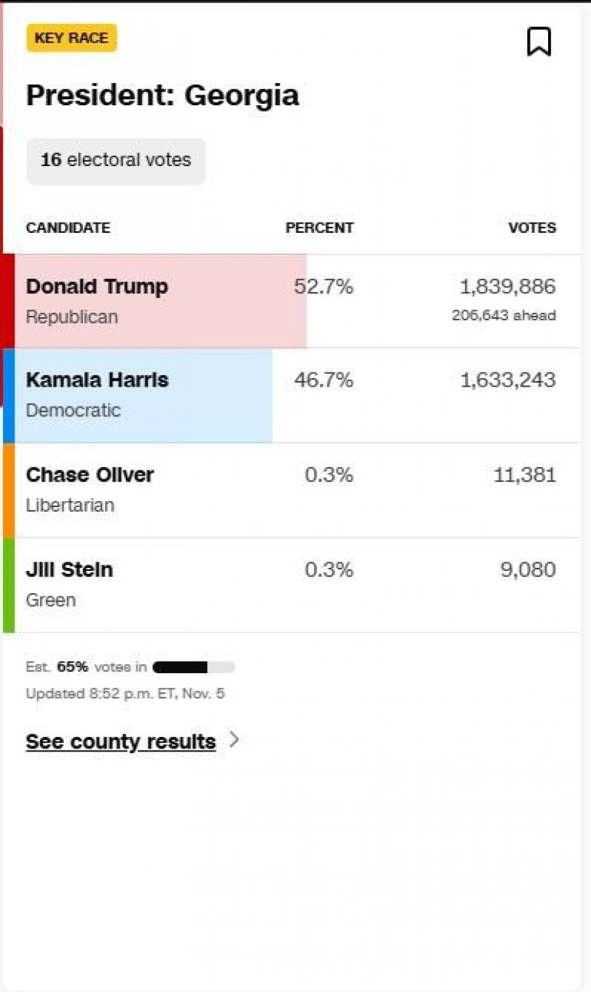Click the green Green party color bar

[8, 585]
